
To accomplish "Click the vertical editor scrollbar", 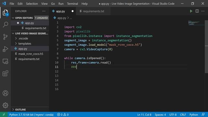I will tap(206, 46).
